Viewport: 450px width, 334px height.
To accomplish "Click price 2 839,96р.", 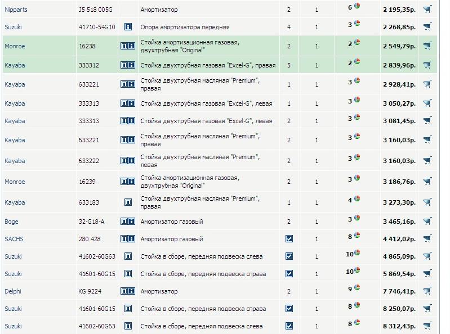I will [399, 65].
